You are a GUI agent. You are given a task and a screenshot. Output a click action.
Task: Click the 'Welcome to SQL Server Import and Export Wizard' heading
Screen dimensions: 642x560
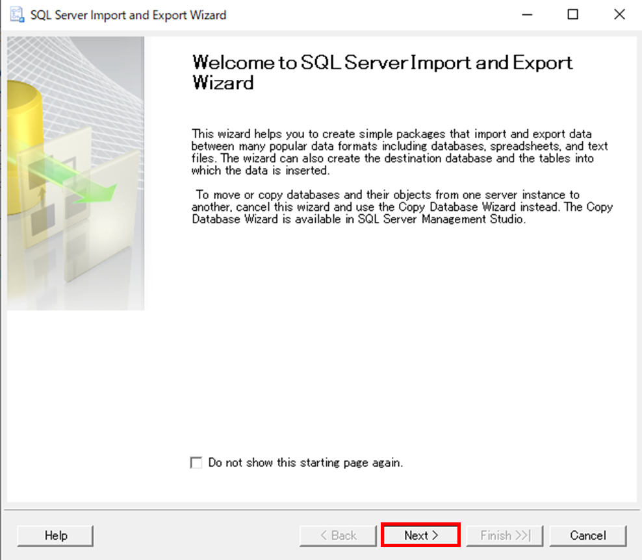[x=382, y=72]
